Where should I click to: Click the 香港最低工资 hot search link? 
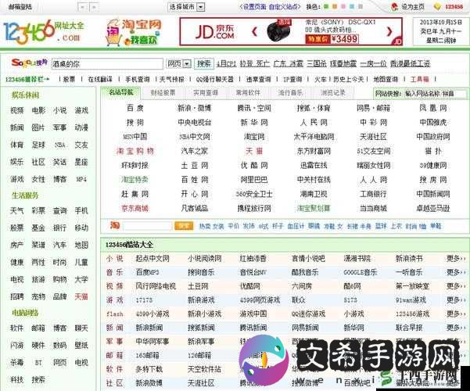[x=410, y=63]
